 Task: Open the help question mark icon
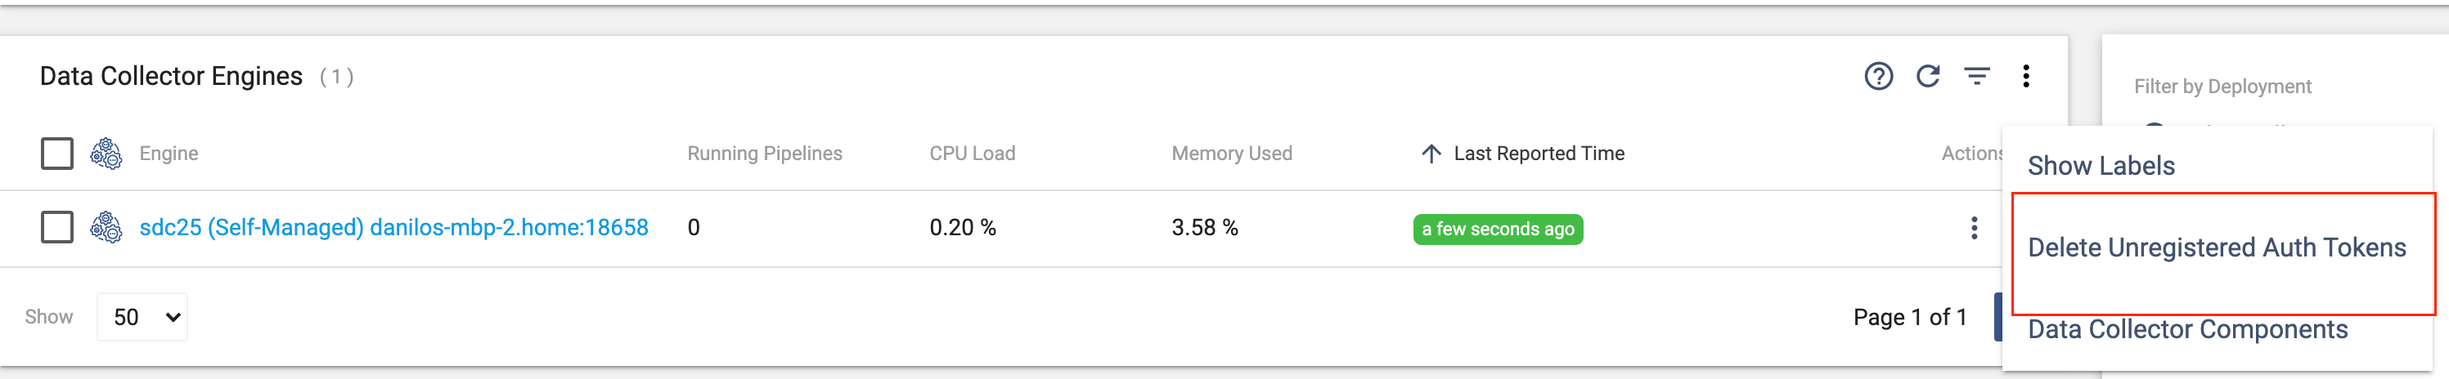pos(1877,76)
